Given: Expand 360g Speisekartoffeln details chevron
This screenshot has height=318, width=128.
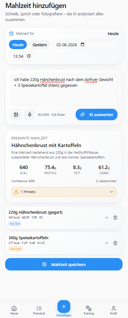Looking at the screenshot, I should click(107, 243).
